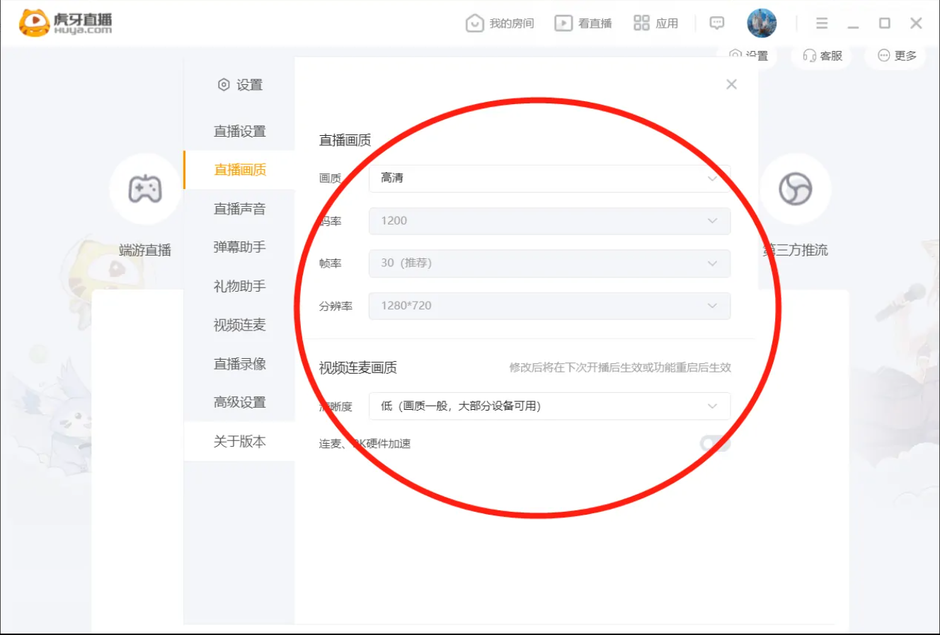Click the user avatar thumbnail

click(x=760, y=22)
